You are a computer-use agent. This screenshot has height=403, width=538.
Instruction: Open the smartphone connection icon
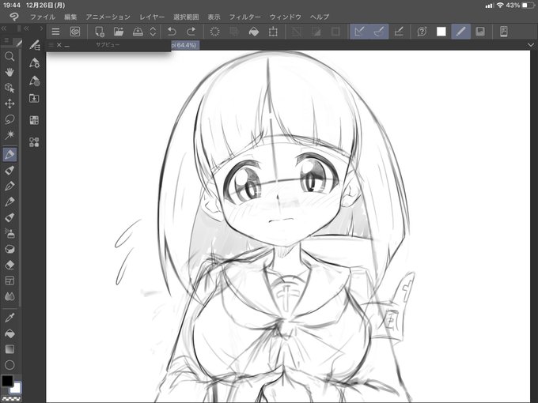504,32
